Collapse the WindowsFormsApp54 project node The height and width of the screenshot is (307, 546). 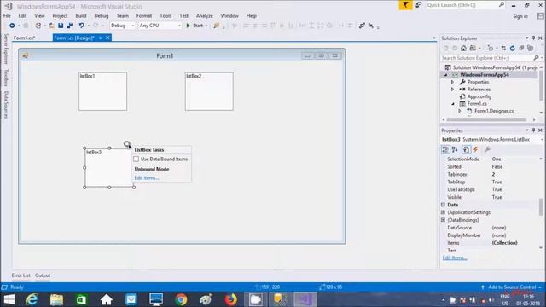(x=446, y=75)
